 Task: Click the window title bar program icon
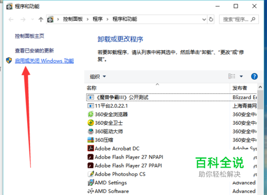(x=9, y=6)
